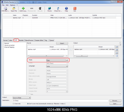Click the Check for updates icon
The image size is (124, 112).
(x=58, y=8)
